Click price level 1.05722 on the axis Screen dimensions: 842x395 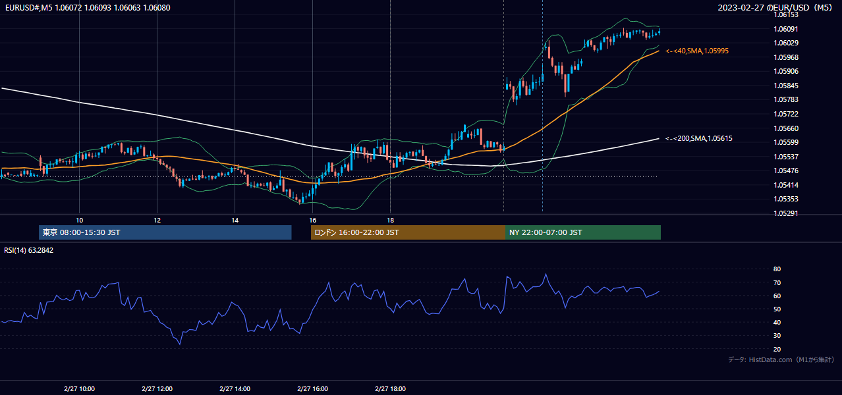(x=785, y=114)
